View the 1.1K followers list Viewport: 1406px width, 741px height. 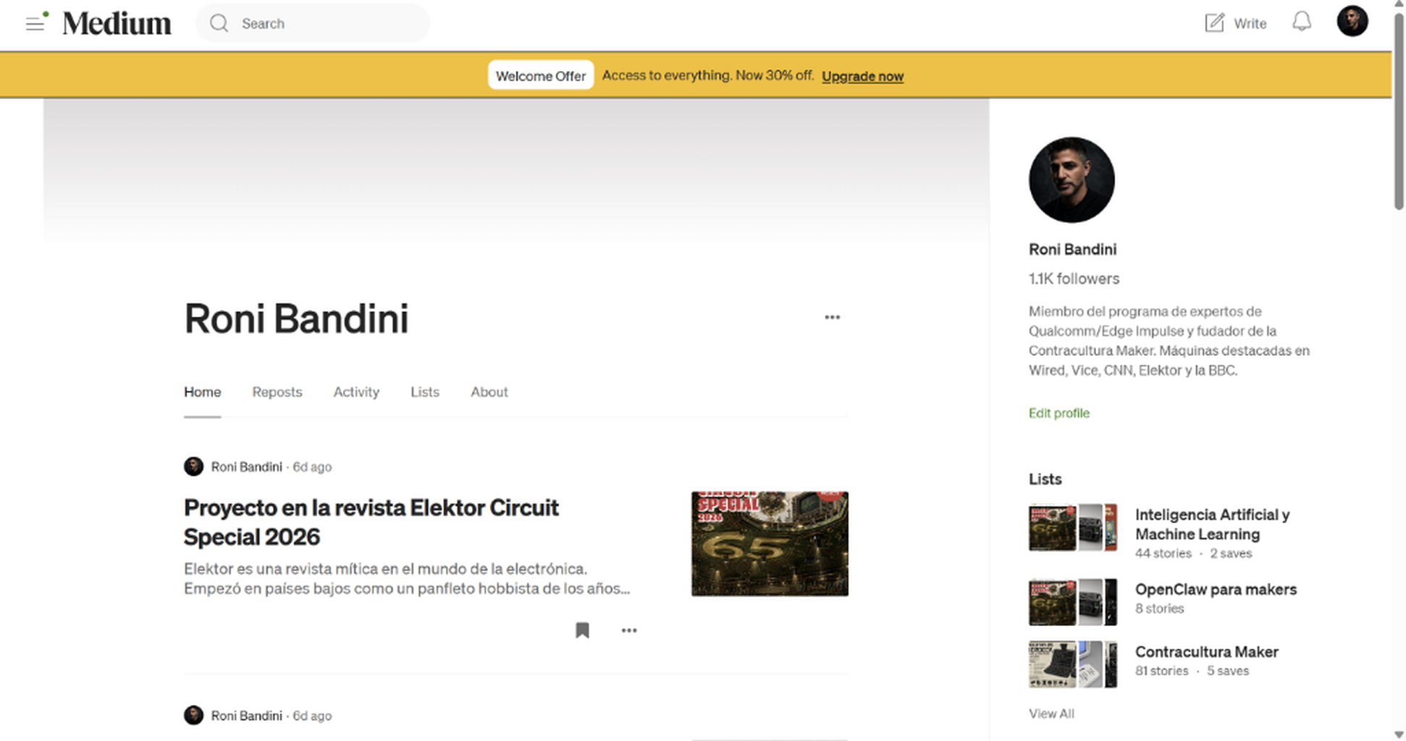click(1074, 279)
